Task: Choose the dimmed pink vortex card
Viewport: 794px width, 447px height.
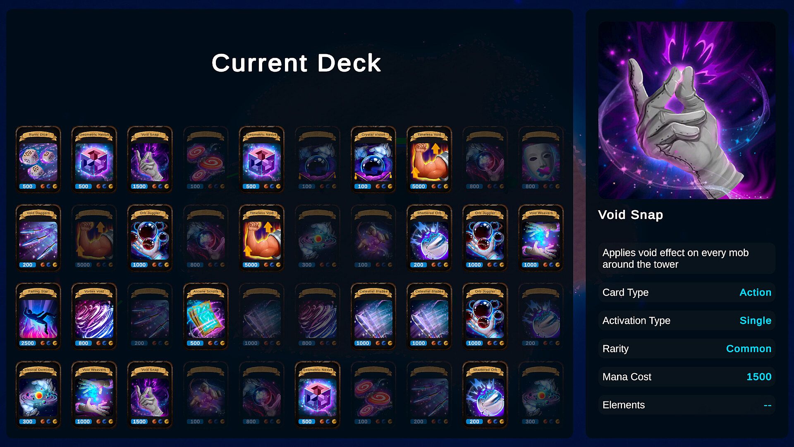Action: [317, 316]
